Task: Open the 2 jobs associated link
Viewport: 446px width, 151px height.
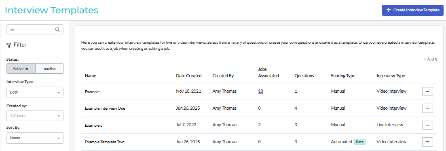Action: coord(259,125)
